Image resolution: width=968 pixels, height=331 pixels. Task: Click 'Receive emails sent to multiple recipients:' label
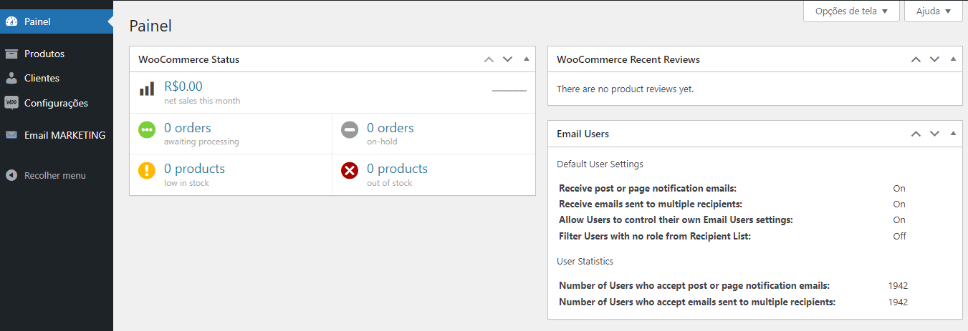click(x=651, y=204)
